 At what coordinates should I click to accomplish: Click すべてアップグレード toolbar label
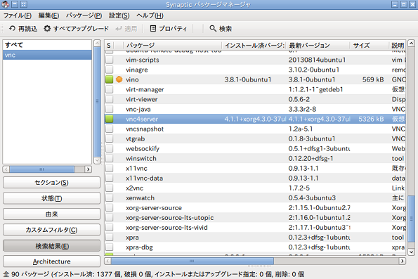click(x=81, y=29)
